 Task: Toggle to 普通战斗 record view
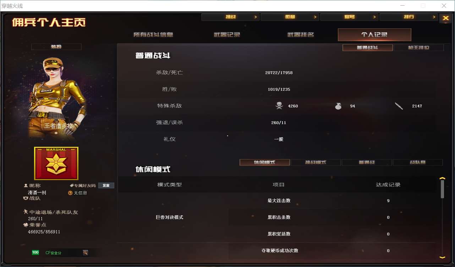pyautogui.click(x=368, y=48)
